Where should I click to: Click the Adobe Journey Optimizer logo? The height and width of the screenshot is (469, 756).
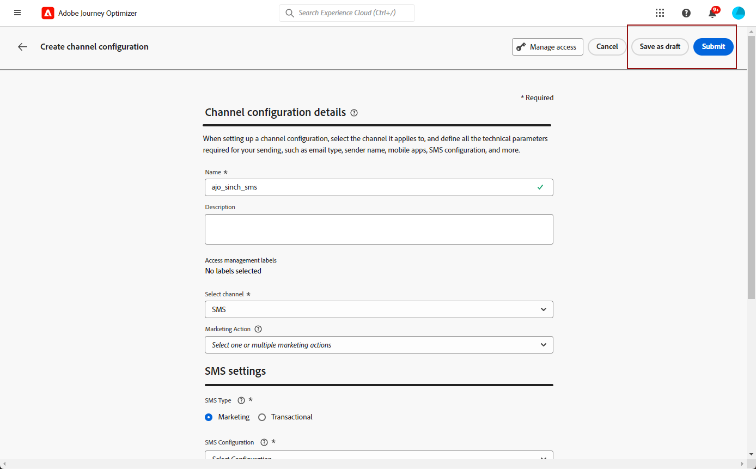click(x=48, y=13)
